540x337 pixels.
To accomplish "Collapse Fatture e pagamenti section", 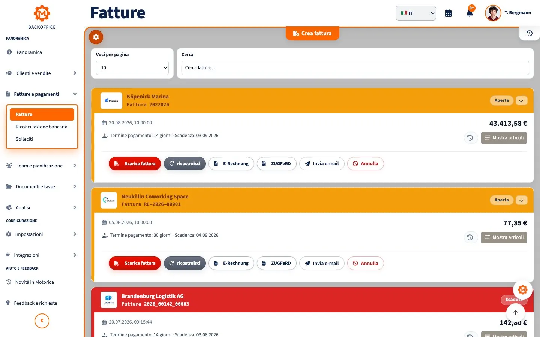I will (42, 94).
